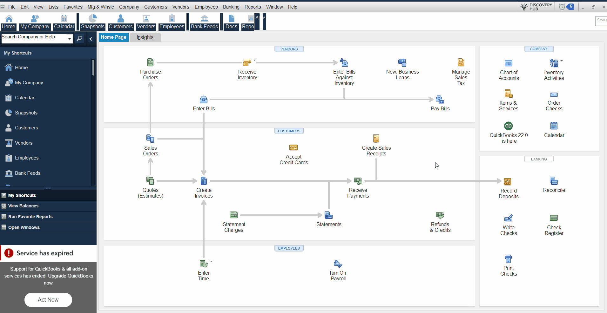Open Chart of Accounts icon

(509, 63)
